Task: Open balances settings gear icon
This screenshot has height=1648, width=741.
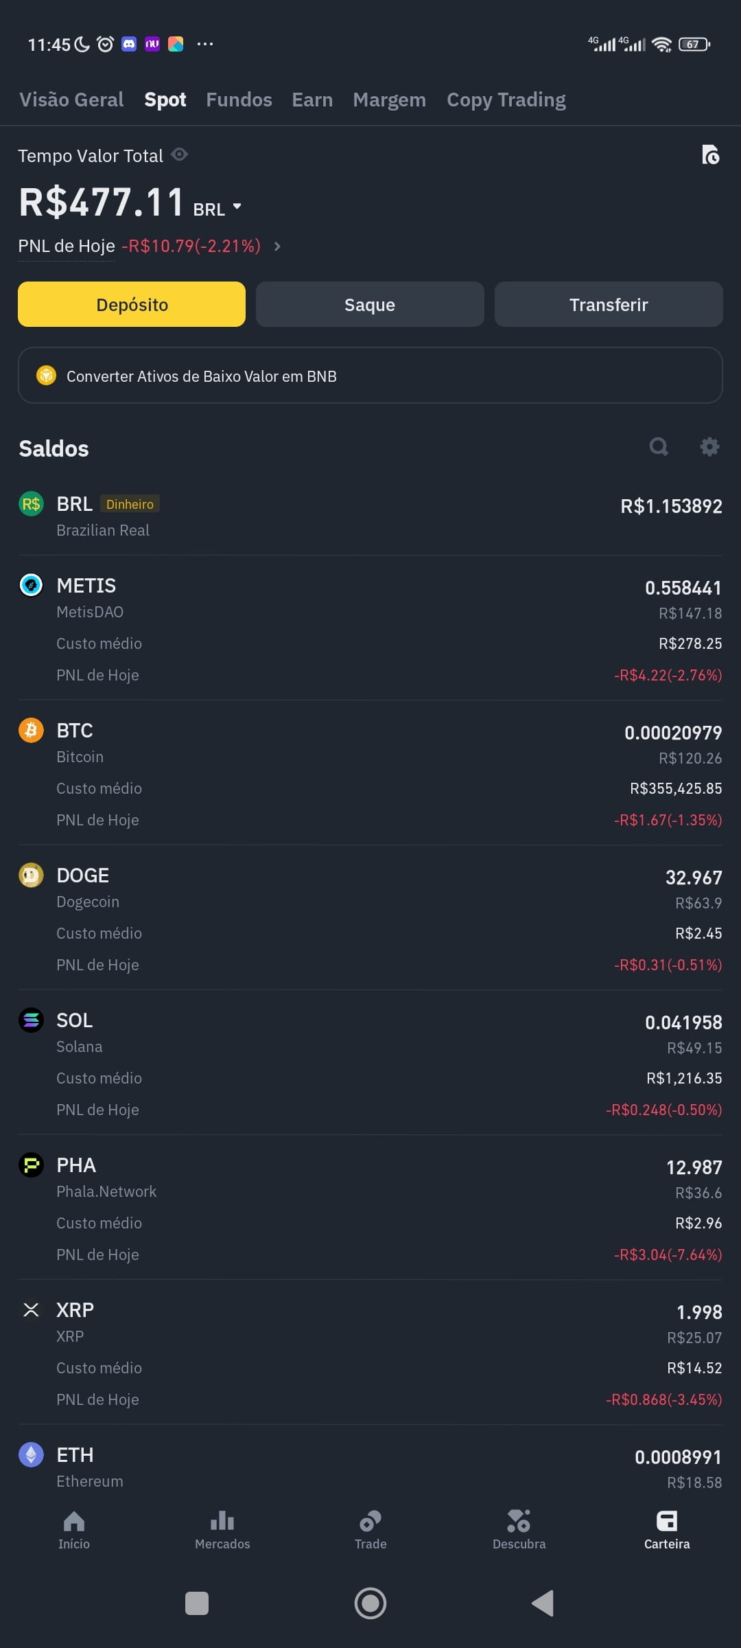Action: tap(709, 447)
